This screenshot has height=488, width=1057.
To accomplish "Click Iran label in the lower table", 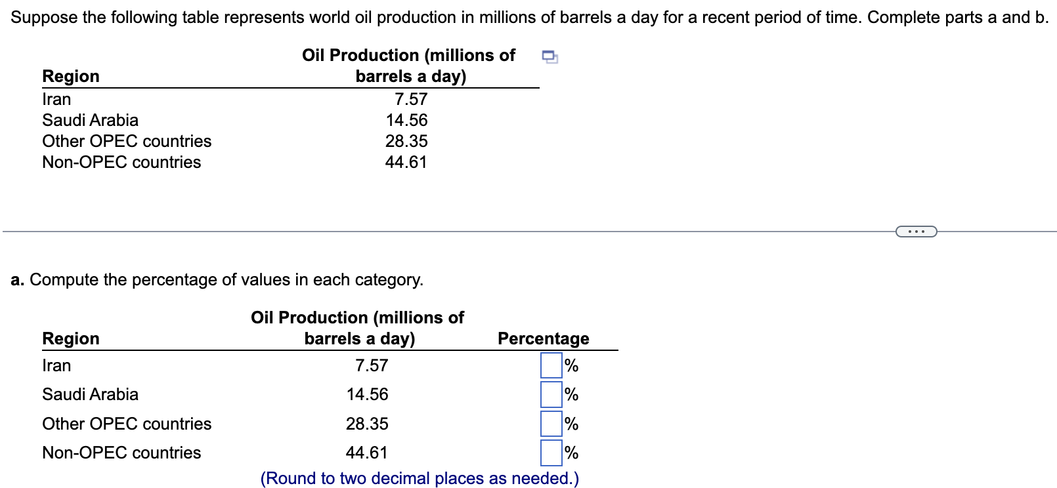I will 56,365.
